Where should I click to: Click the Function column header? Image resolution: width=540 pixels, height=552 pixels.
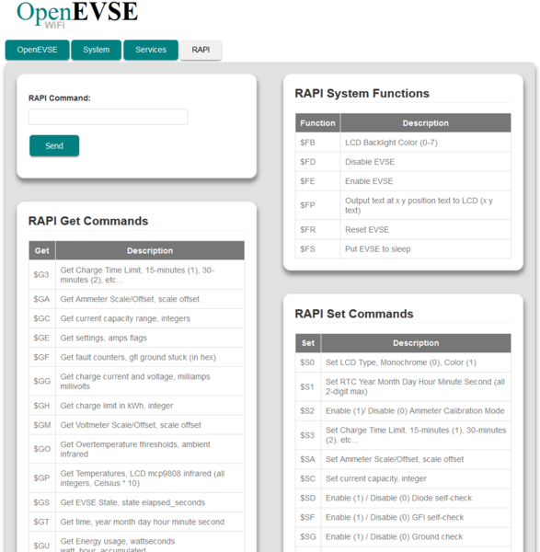317,123
